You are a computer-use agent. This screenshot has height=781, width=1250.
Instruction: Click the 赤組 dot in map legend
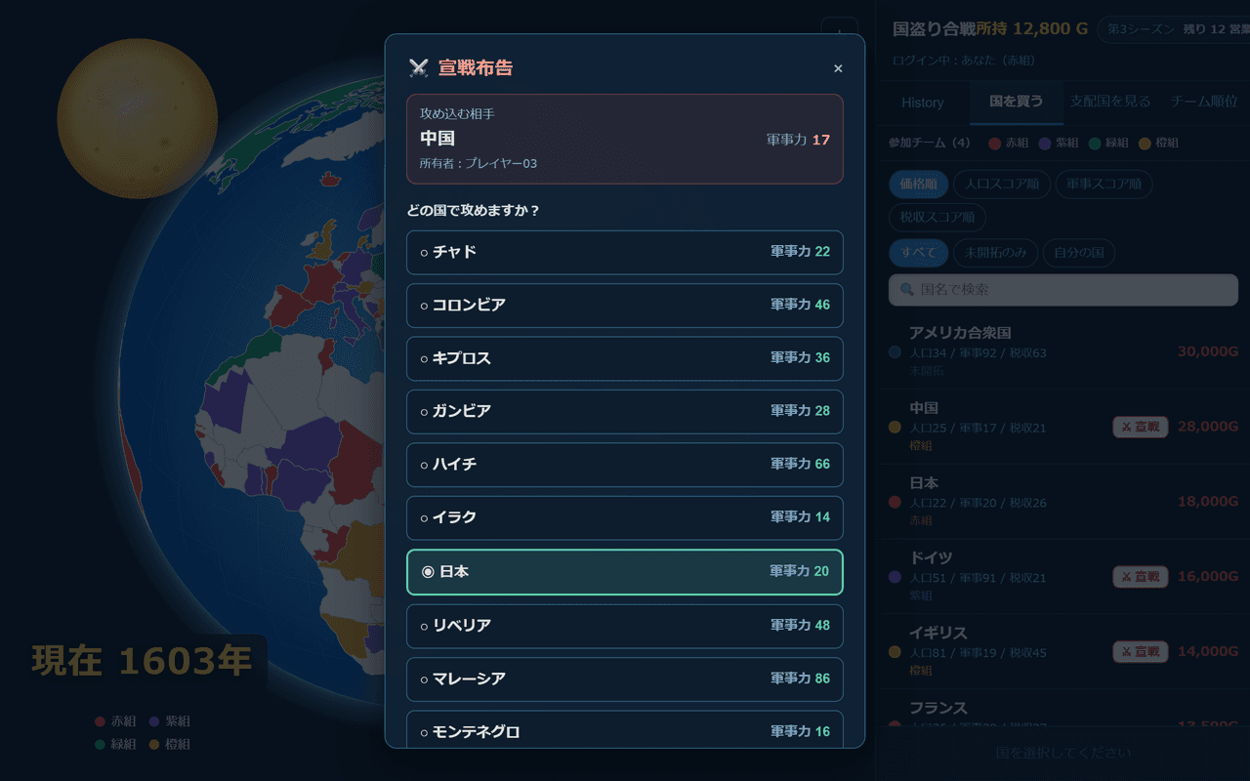tap(100, 721)
